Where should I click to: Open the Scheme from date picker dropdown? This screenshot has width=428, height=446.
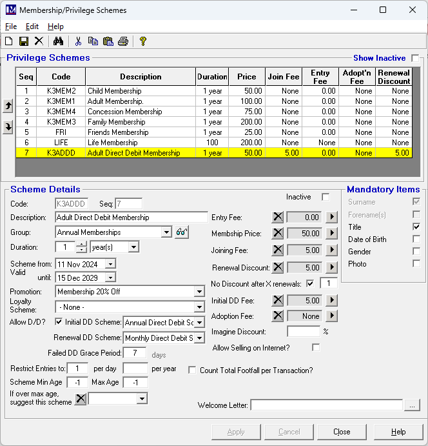click(110, 264)
